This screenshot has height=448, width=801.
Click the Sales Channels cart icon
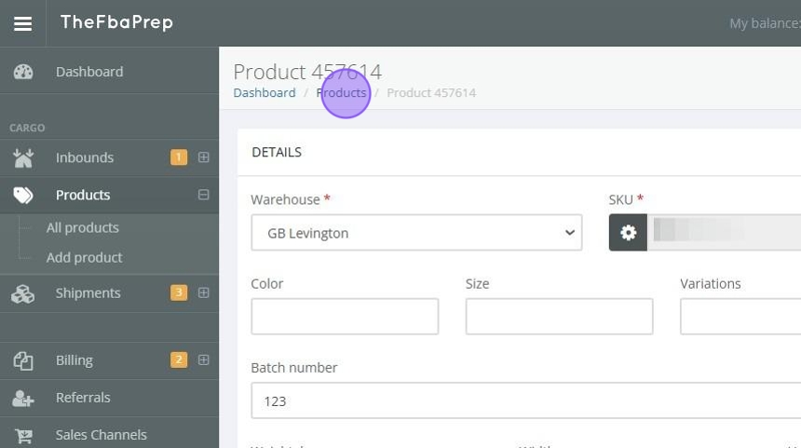(23, 436)
